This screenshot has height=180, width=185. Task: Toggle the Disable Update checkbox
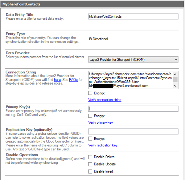point(90,164)
